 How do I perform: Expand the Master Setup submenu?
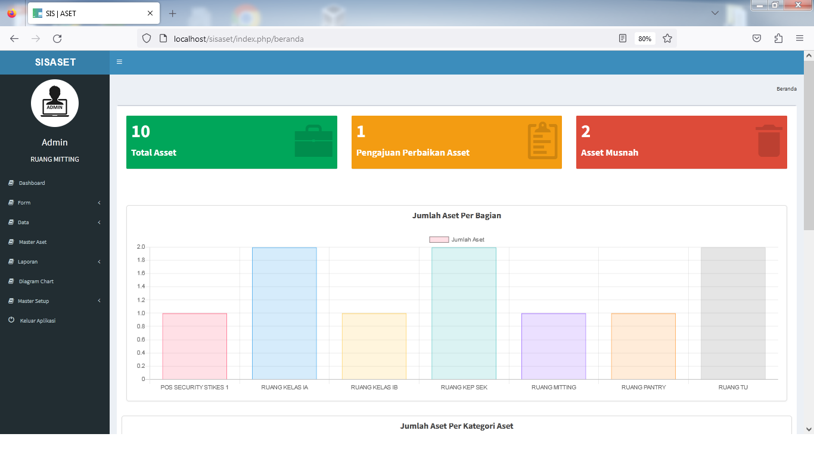click(55, 301)
